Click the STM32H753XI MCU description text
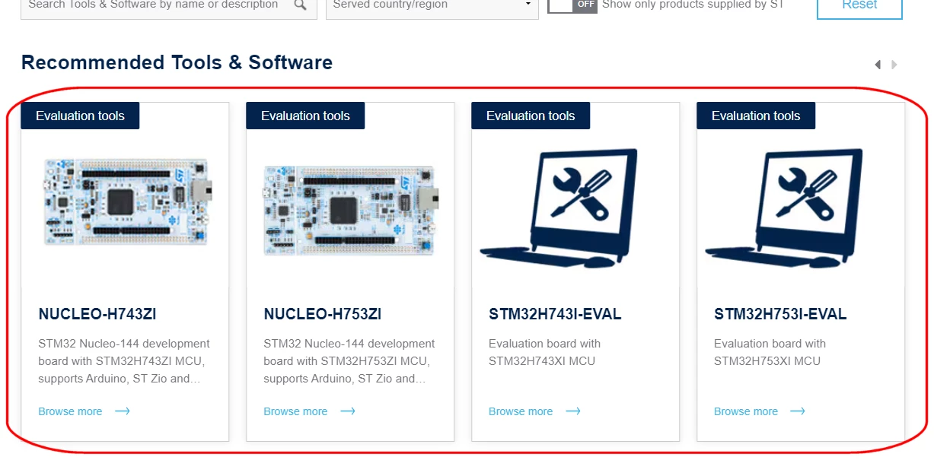Screen dimensions: 934x476 pyautogui.click(x=770, y=352)
